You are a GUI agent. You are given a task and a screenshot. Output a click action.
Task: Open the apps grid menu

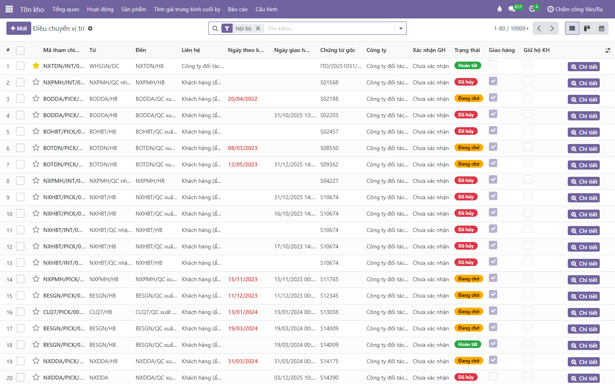click(9, 9)
